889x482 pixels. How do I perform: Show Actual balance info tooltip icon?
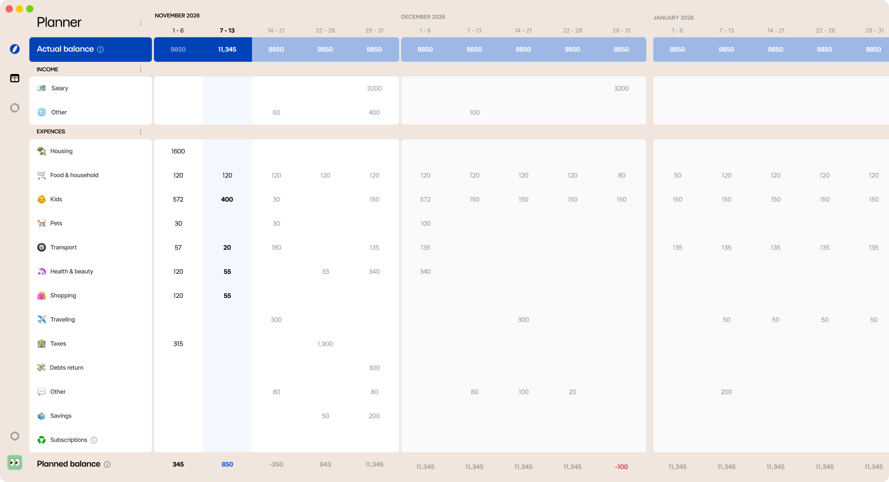pyautogui.click(x=100, y=49)
